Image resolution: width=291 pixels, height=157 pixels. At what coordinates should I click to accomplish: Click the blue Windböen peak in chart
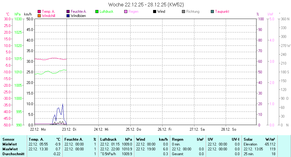[63, 104]
